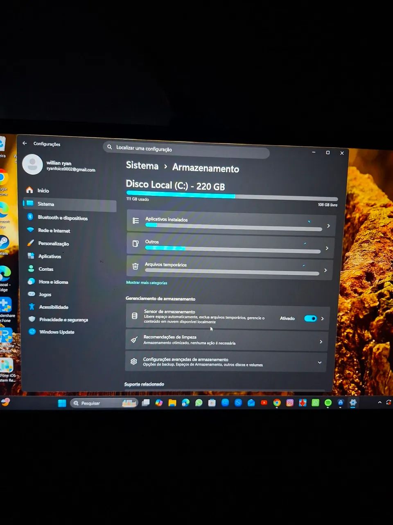Open Aplicativos instalados with its chevron

tap(328, 226)
